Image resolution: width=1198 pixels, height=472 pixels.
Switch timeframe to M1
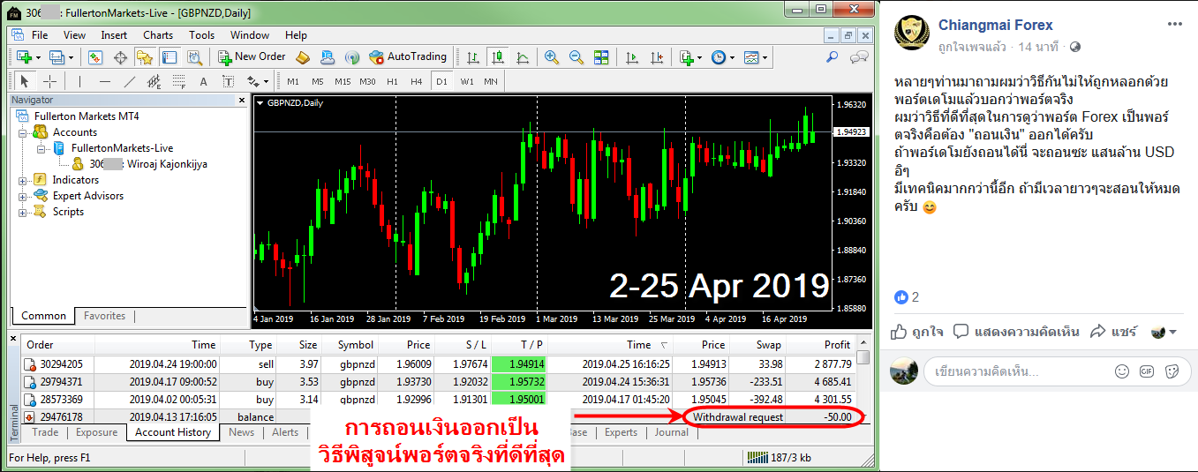pyautogui.click(x=293, y=81)
